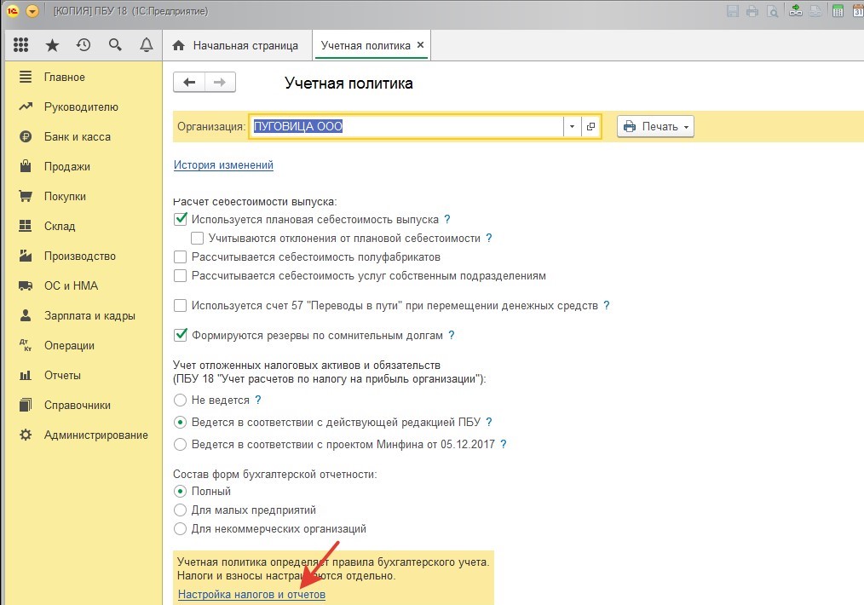Switch to 'Начальная страница' tab
Screen dimensions: 864x605
pyautogui.click(x=236, y=45)
